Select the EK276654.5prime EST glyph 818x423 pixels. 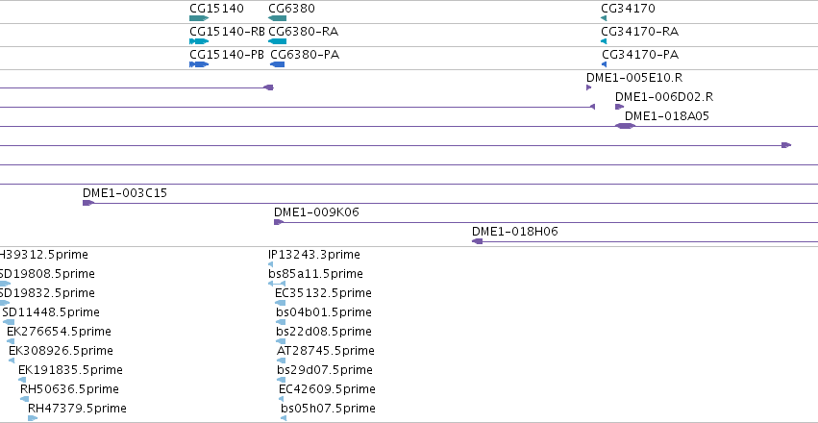click(x=11, y=341)
